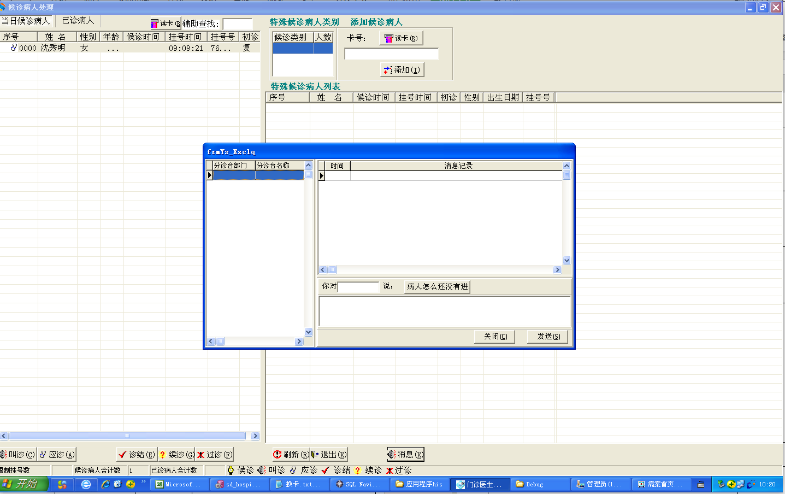The image size is (785, 494).
Task: Click the 挂号时间 header in waiting list
Action: click(x=185, y=37)
